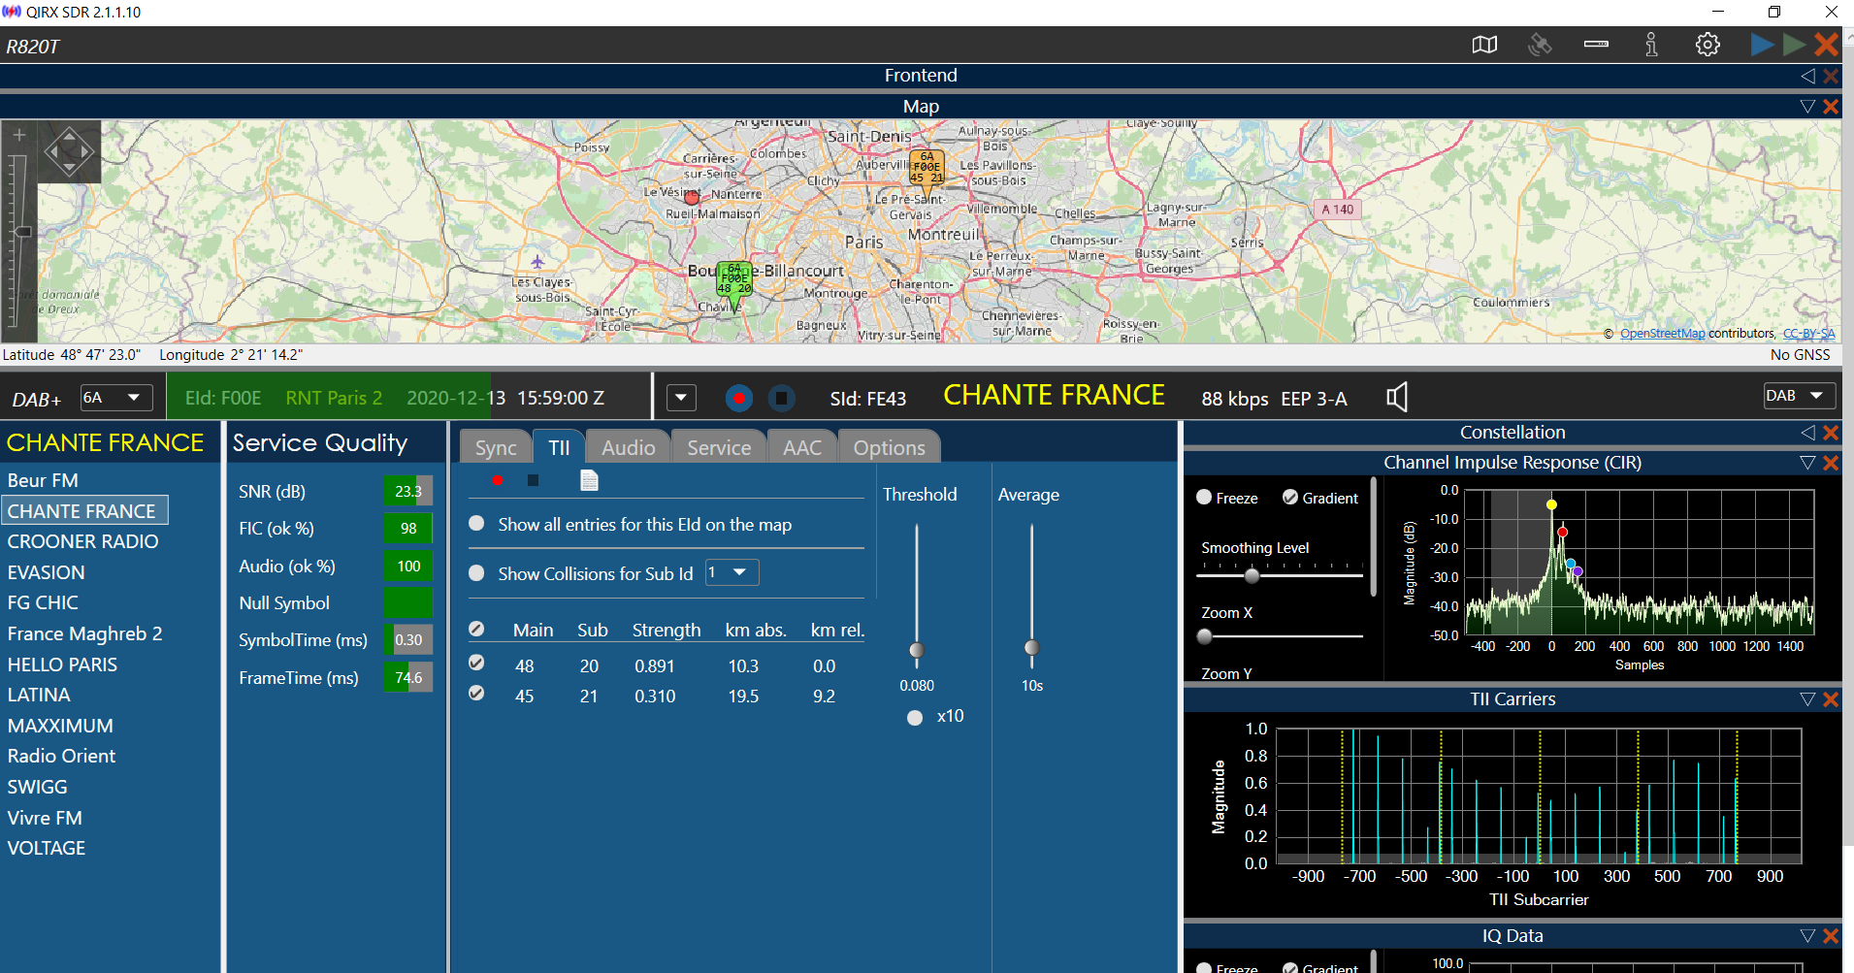Image resolution: width=1854 pixels, height=973 pixels.
Task: Open the DAB mode dropdown on the right
Action: click(x=1800, y=396)
